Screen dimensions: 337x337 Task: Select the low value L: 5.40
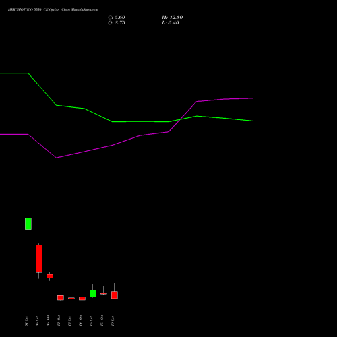[x=171, y=23]
